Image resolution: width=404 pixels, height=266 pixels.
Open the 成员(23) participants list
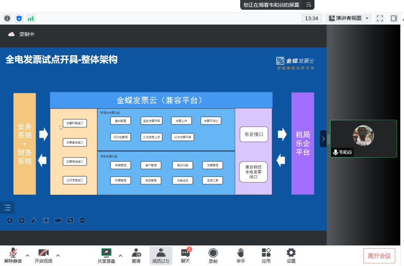[x=161, y=256]
